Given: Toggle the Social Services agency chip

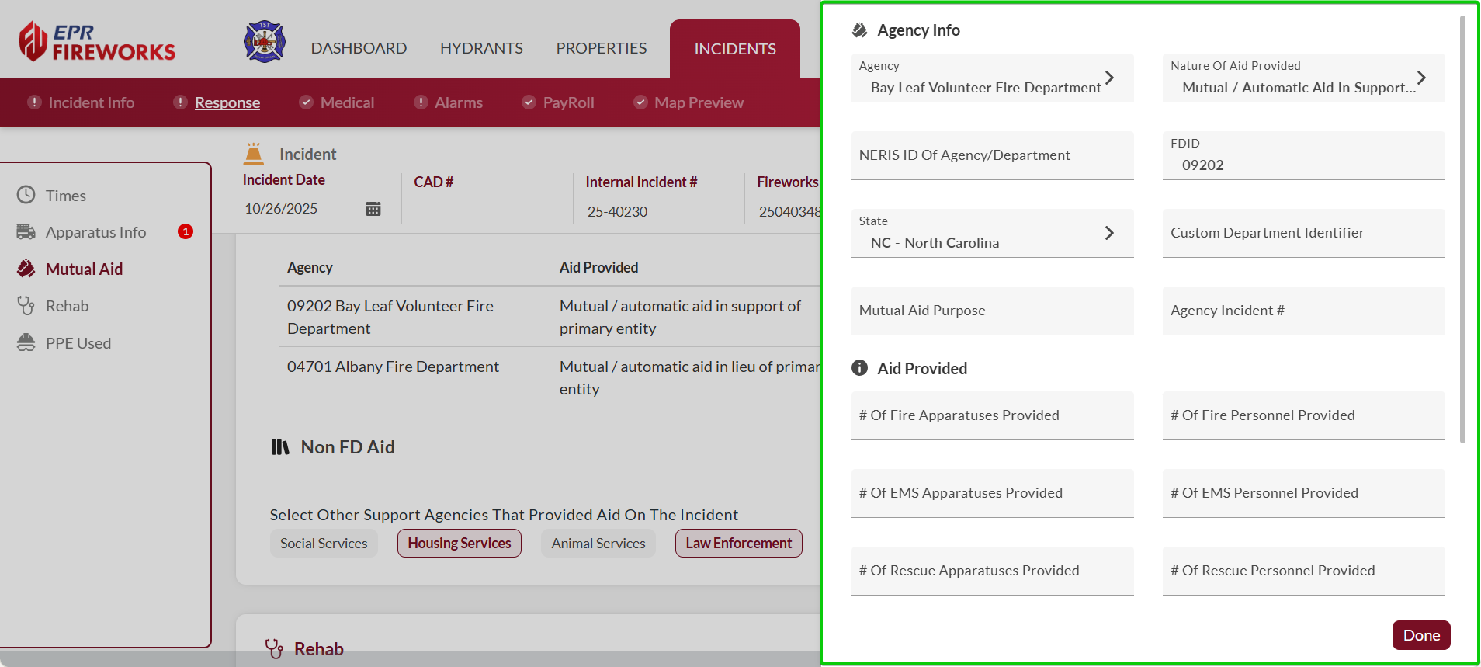Looking at the screenshot, I should tap(324, 544).
